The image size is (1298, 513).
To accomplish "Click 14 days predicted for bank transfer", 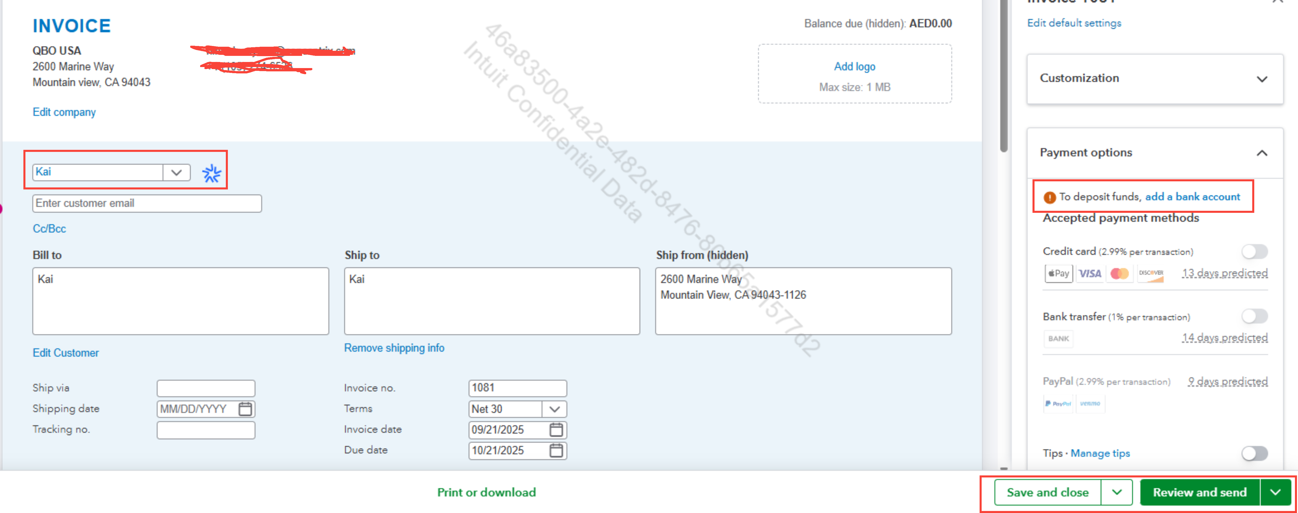I will (x=1225, y=338).
